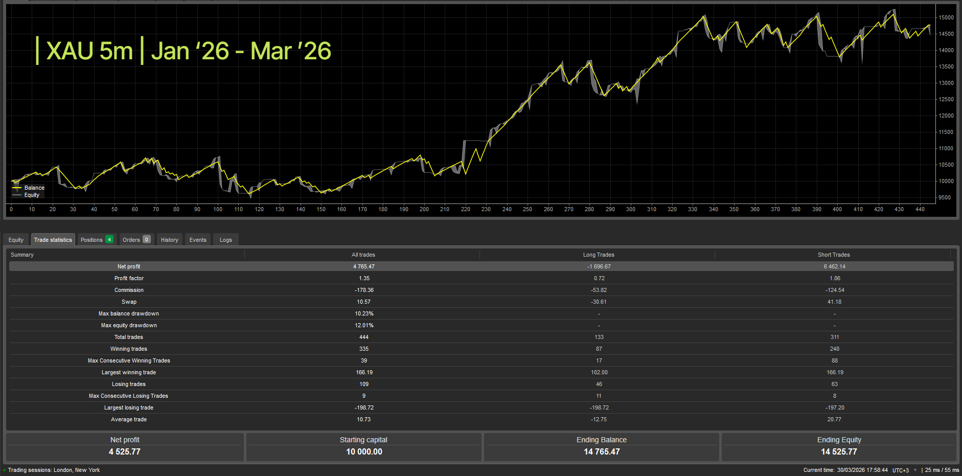The width and height of the screenshot is (962, 476).
Task: Hide the Equity curve using the chart legend
Action: pyautogui.click(x=32, y=195)
